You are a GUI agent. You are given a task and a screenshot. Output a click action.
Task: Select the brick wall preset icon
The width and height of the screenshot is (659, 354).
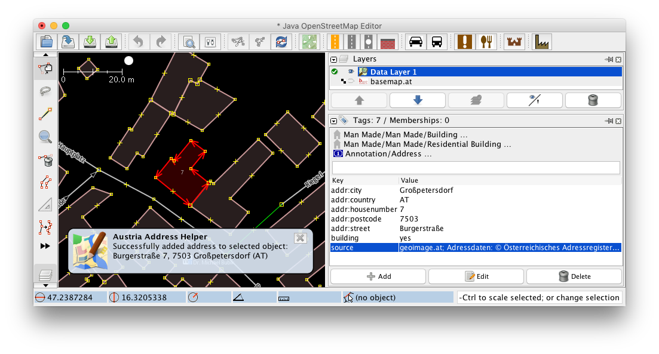point(388,42)
